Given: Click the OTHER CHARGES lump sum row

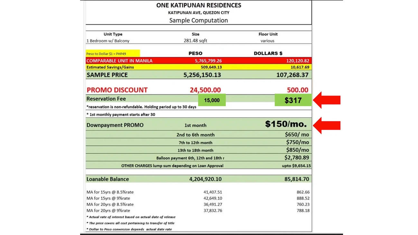Looking at the screenshot, I should [x=199, y=166].
